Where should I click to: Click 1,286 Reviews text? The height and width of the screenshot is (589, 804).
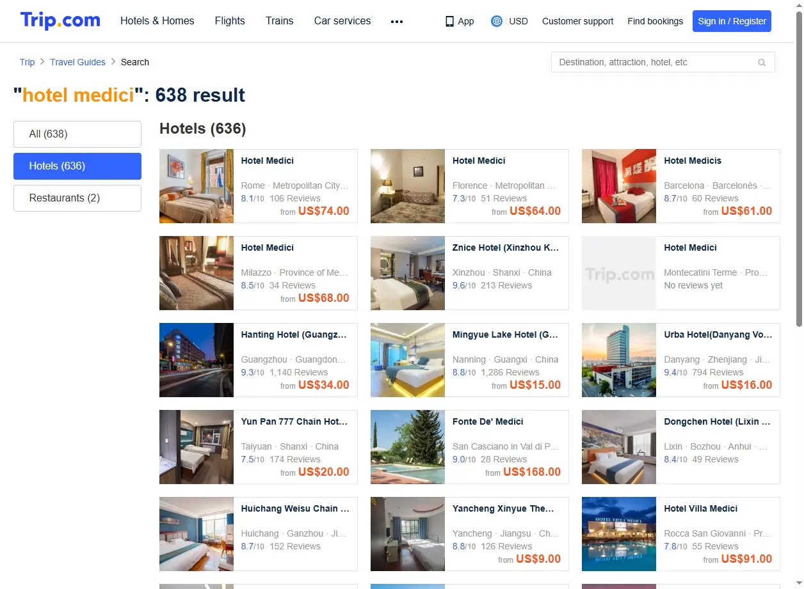[510, 372]
